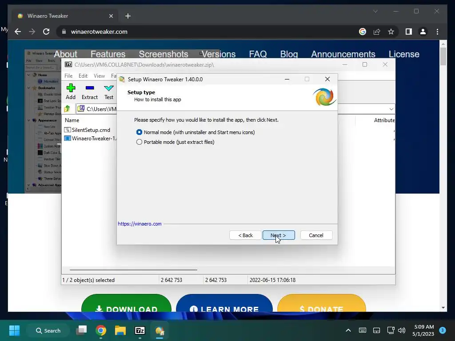Open the Windows Start menu
The height and width of the screenshot is (341, 455).
(x=14, y=330)
